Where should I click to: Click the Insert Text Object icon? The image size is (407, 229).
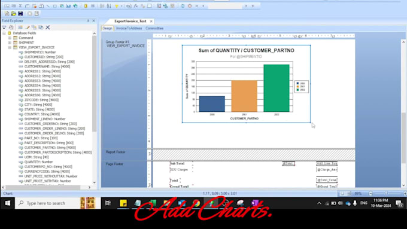(7, 6)
